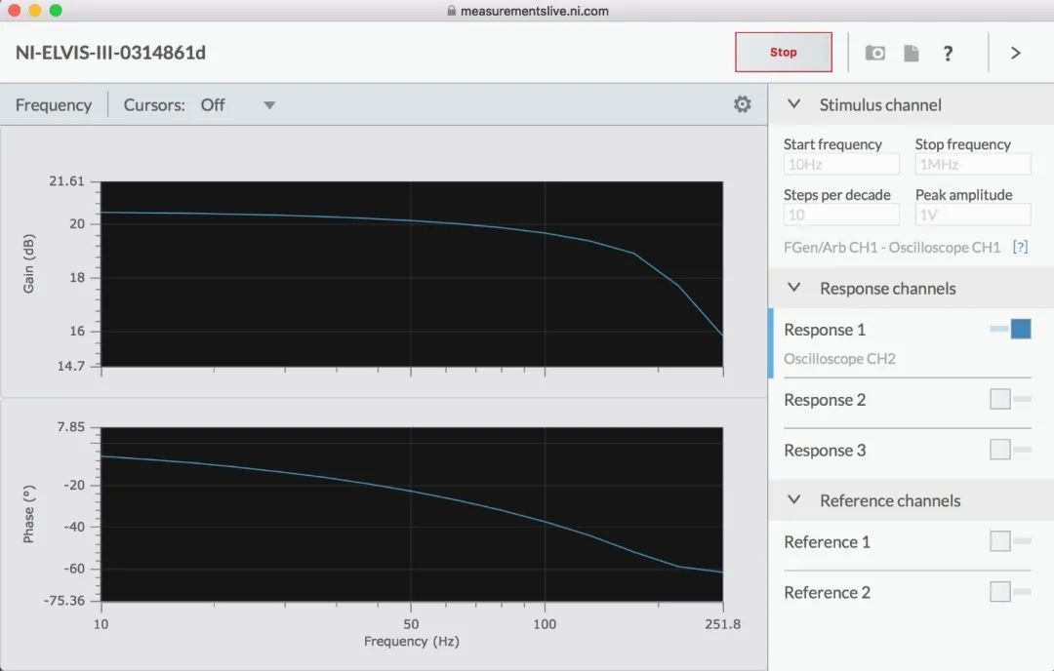
Task: Click the Start frequency field
Action: [x=841, y=165]
